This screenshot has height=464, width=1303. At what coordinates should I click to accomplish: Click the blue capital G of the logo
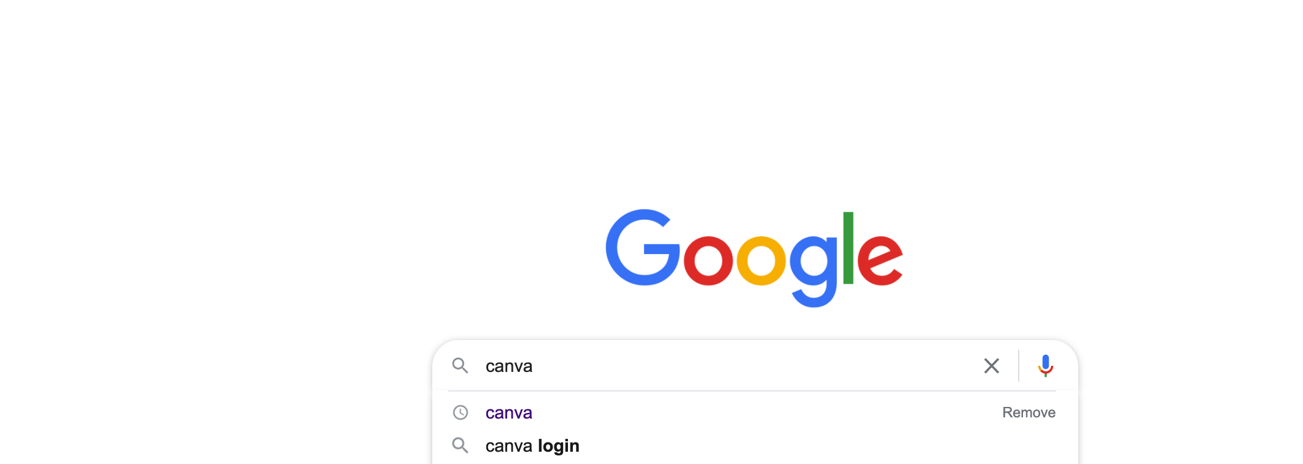(643, 247)
